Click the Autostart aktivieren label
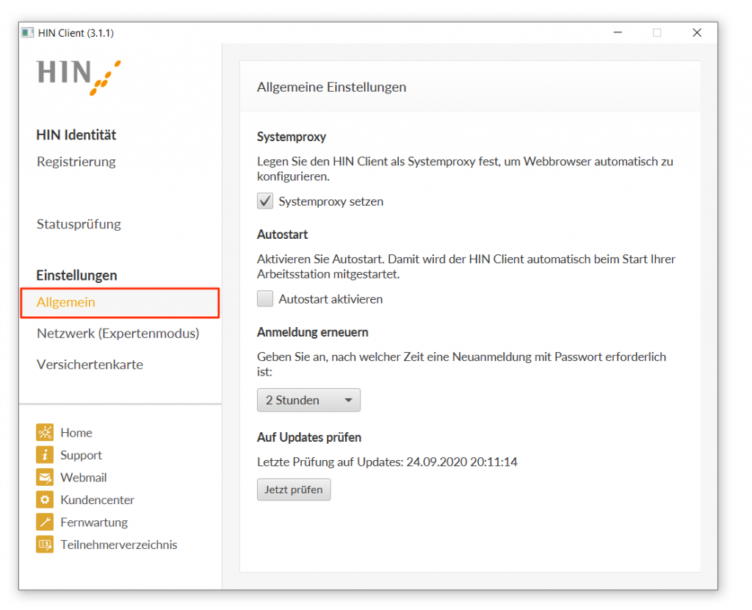 (331, 299)
